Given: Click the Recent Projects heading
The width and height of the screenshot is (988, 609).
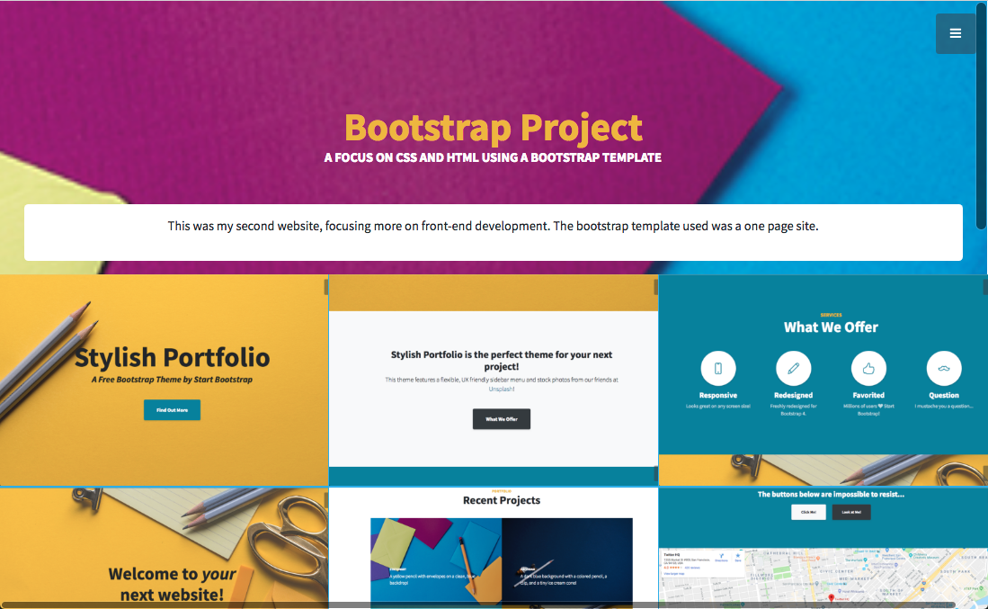Looking at the screenshot, I should point(502,500).
